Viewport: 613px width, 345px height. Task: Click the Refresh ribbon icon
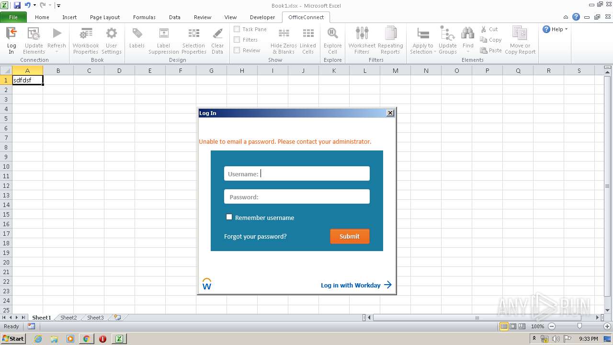pyautogui.click(x=57, y=34)
